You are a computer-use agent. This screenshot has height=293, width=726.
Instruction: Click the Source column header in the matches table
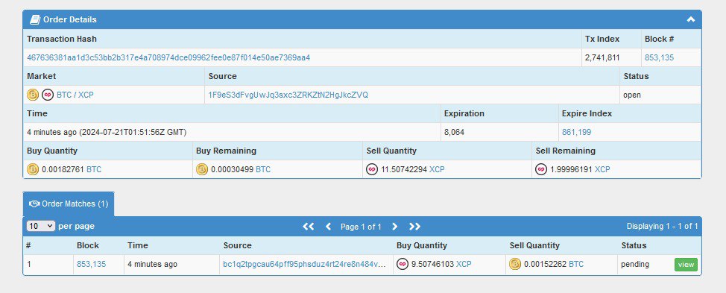coord(238,245)
